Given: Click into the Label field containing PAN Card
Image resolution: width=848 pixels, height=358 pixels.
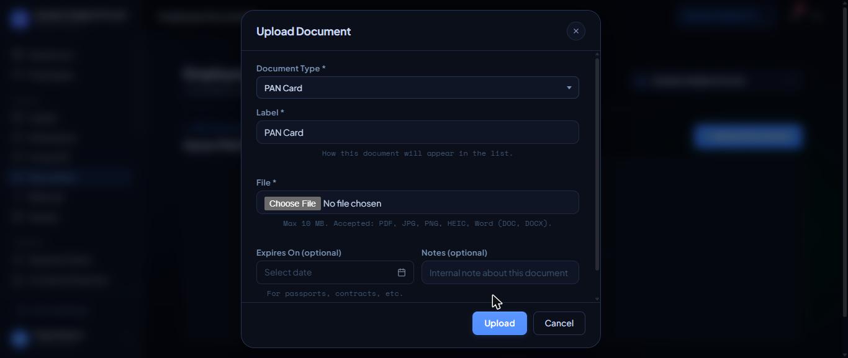Looking at the screenshot, I should [418, 132].
